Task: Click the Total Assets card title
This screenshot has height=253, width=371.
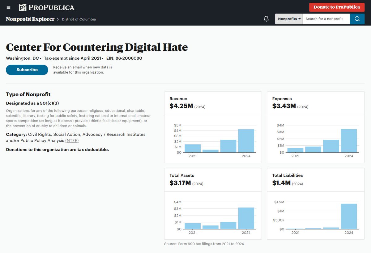Action: 182,175
